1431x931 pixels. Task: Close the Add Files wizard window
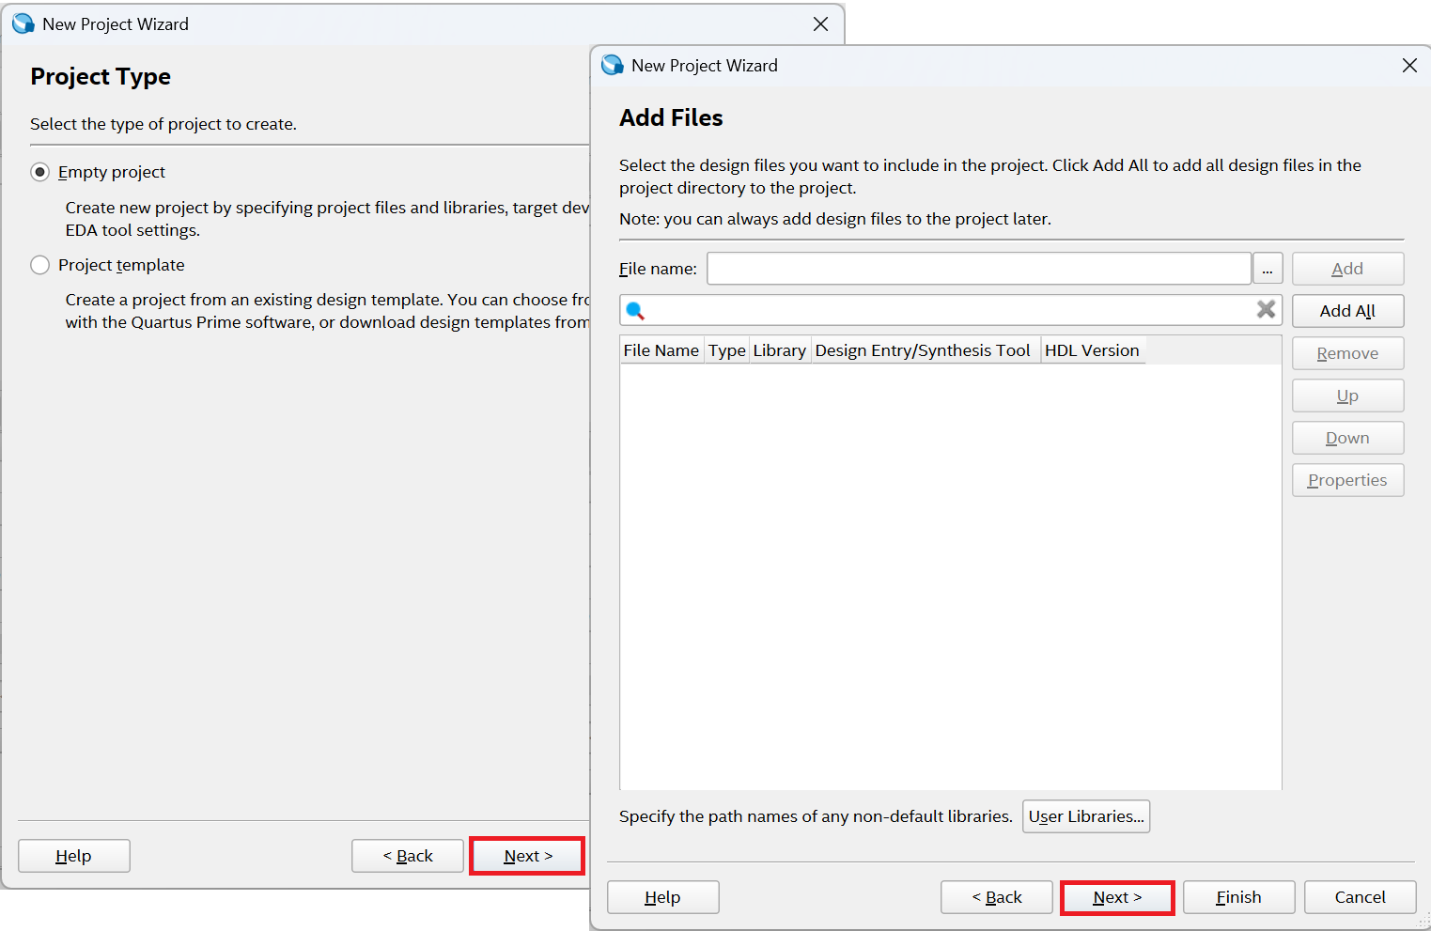click(1408, 66)
